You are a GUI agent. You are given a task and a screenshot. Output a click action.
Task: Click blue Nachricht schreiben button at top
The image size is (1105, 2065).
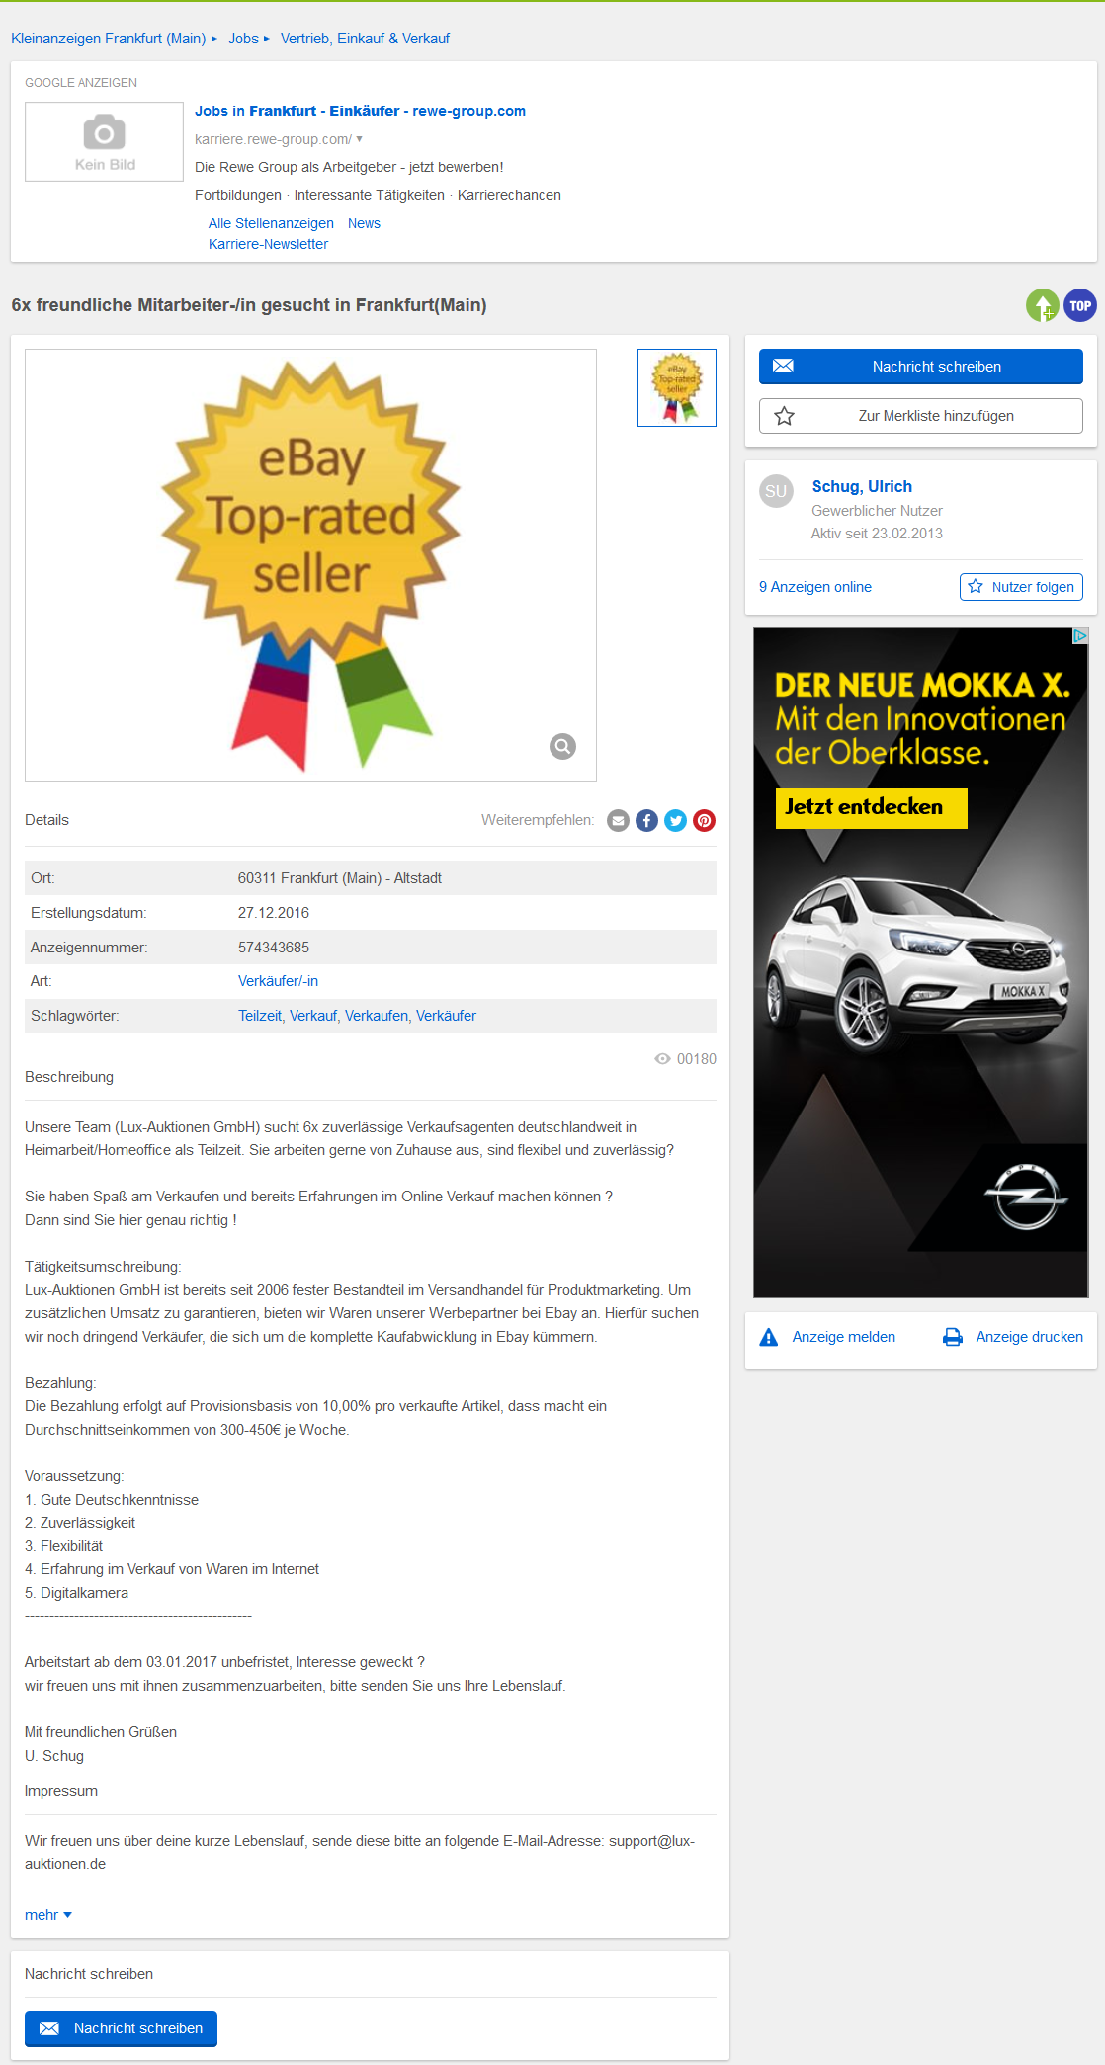click(x=921, y=367)
